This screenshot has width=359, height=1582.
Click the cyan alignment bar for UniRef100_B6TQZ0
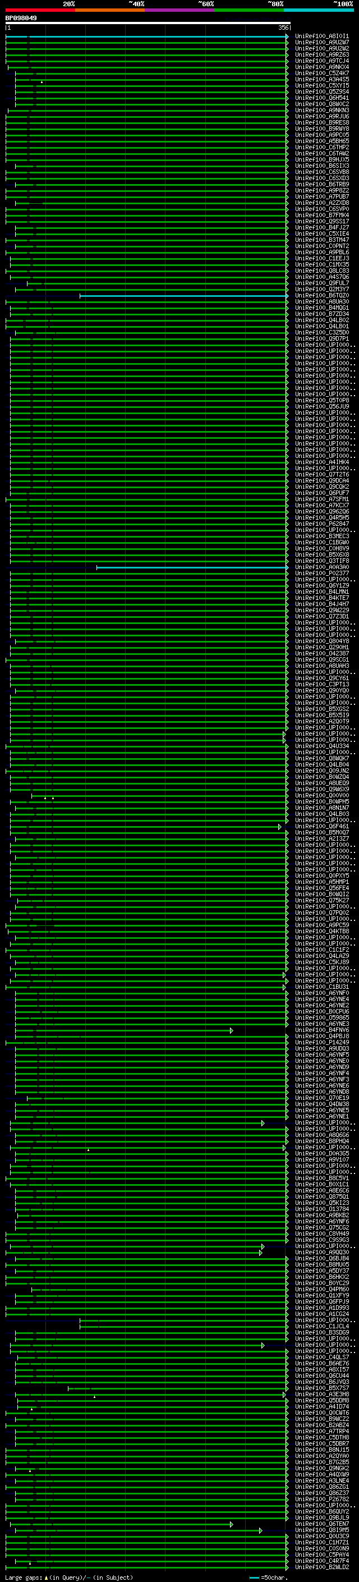184,296
